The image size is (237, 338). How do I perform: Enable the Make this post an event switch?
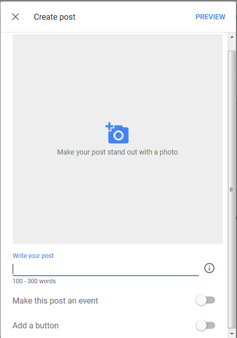pos(206,300)
